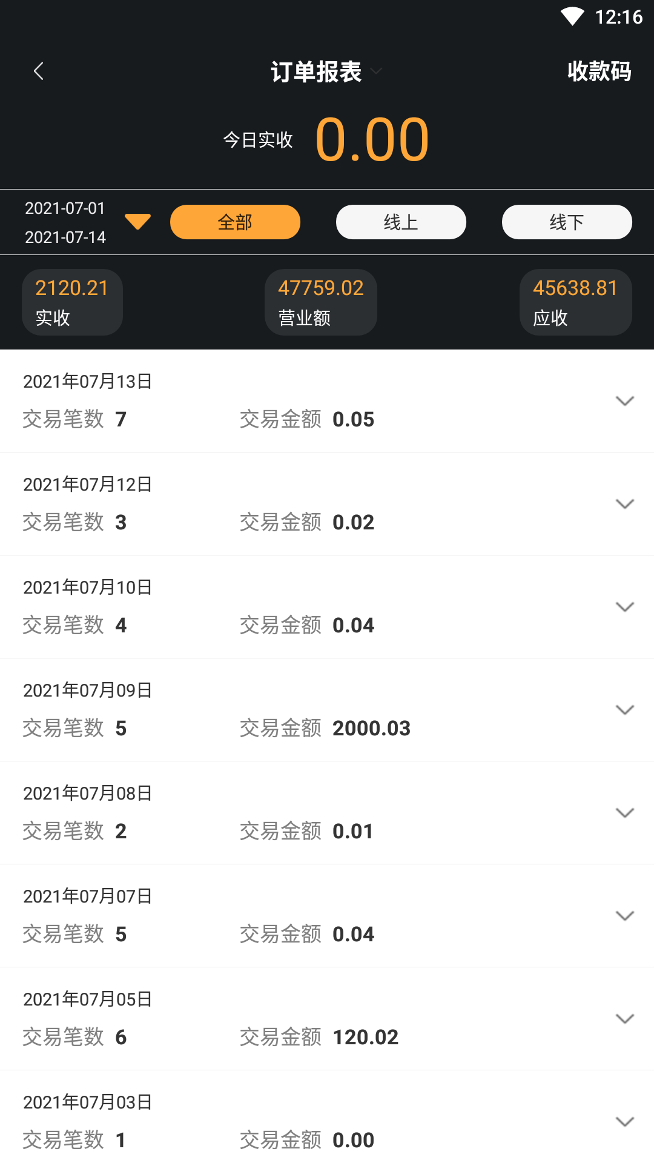Expand the 2021年07月07日 entry chevron
The image size is (654, 1163).
pos(624,916)
